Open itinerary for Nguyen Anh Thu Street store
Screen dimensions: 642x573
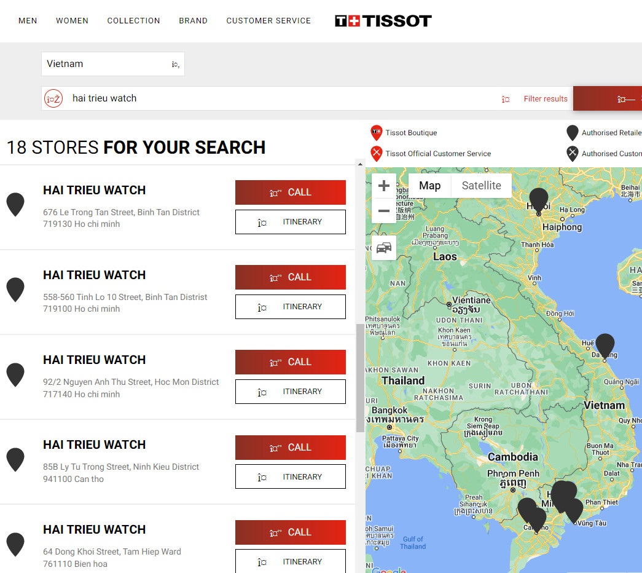[x=291, y=392]
